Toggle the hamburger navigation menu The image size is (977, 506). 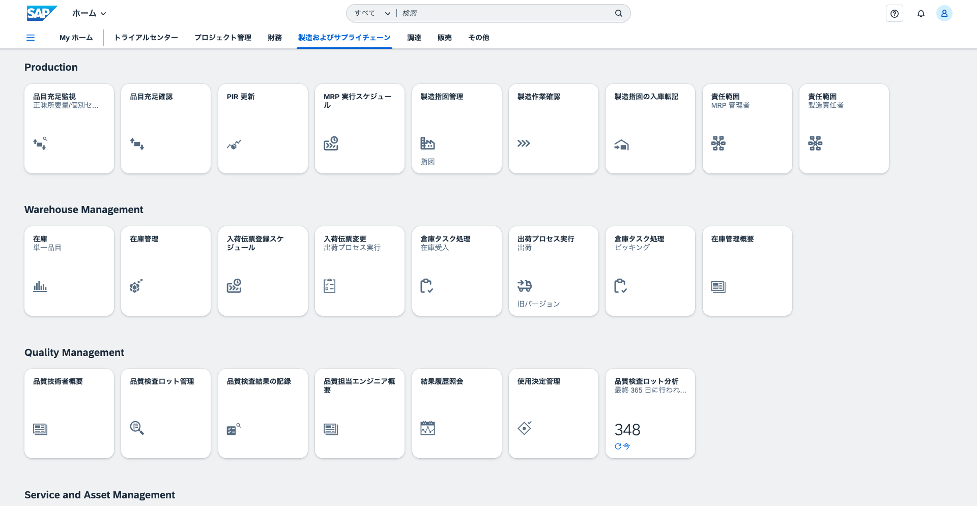coord(31,38)
